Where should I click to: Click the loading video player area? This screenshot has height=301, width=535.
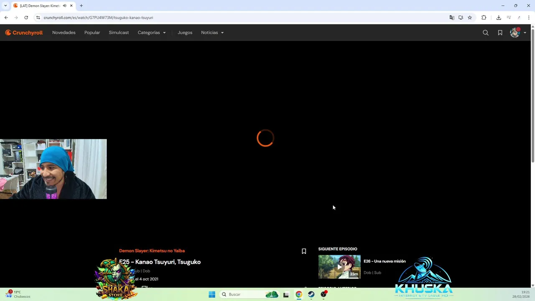pyautogui.click(x=265, y=138)
